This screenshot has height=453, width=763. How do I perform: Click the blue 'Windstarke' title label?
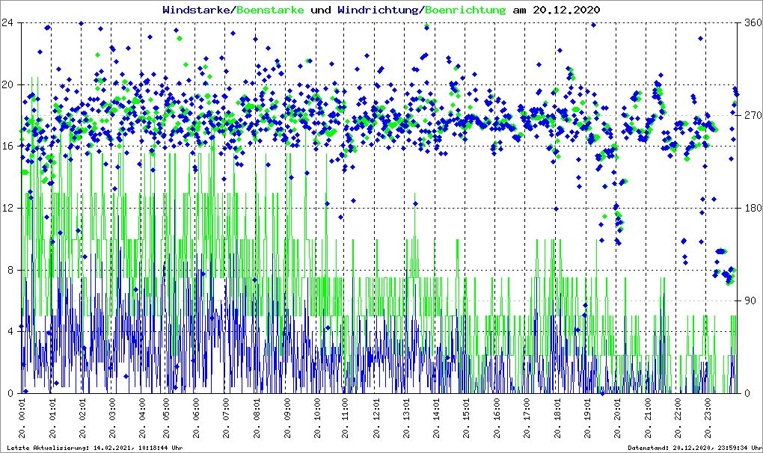coord(197,10)
